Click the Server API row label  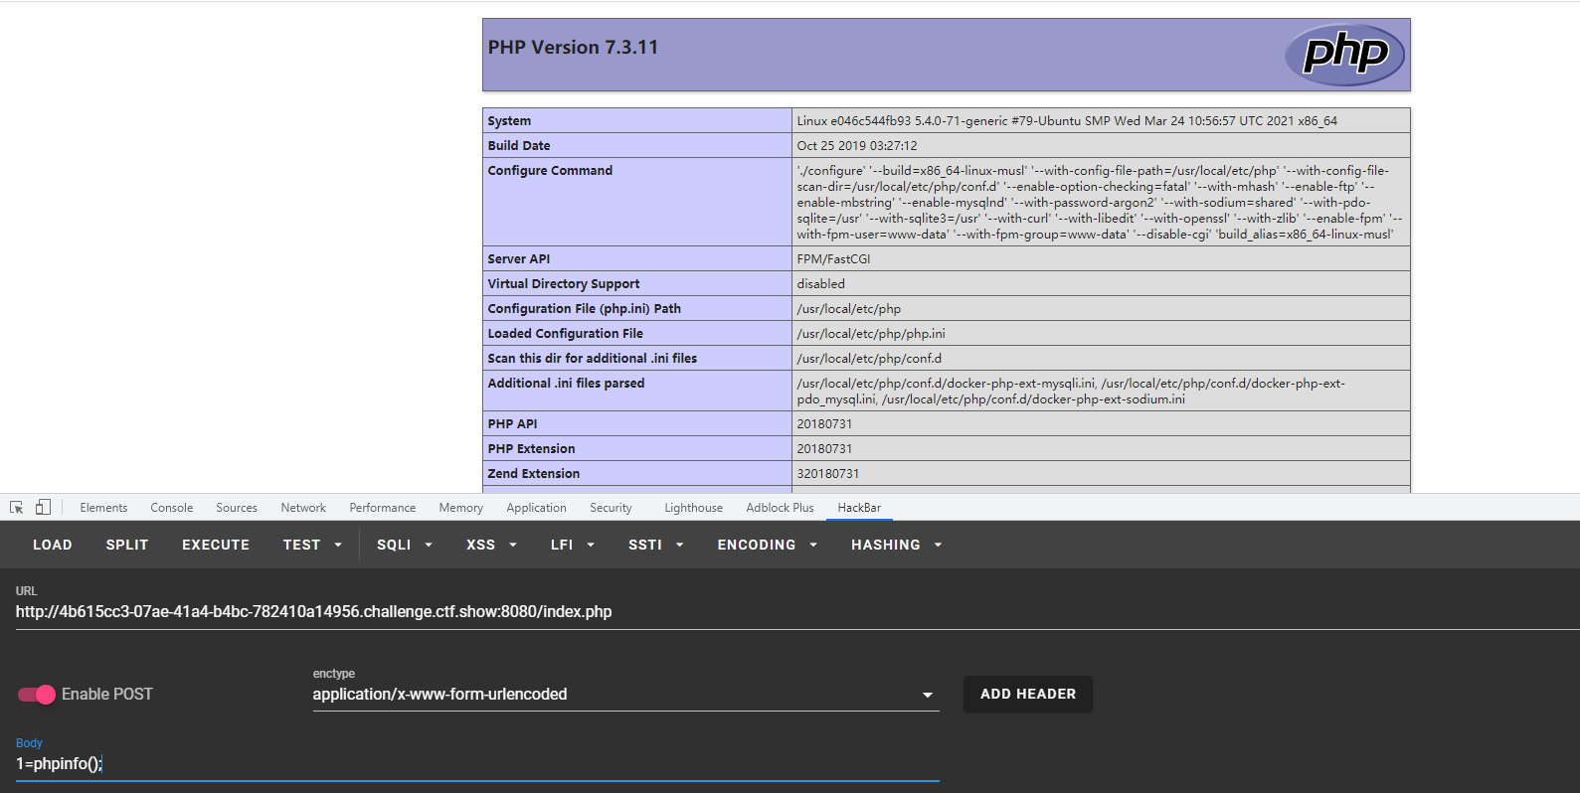point(519,258)
